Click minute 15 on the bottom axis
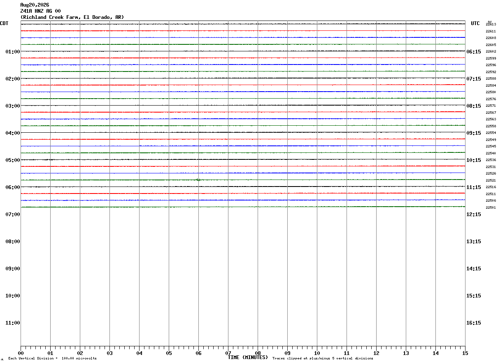The height and width of the screenshot is (364, 498). [465, 353]
